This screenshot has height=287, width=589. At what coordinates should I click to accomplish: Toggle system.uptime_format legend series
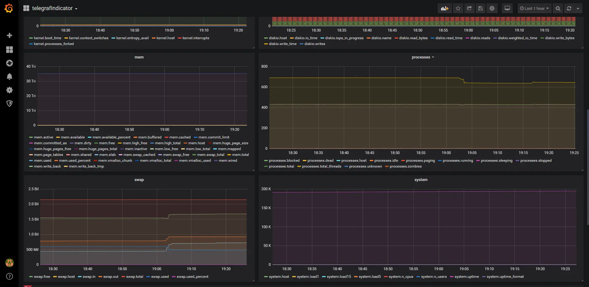coord(505,277)
